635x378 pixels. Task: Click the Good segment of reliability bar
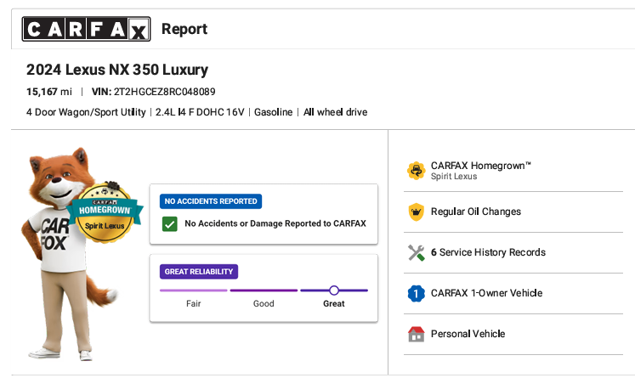(x=264, y=291)
